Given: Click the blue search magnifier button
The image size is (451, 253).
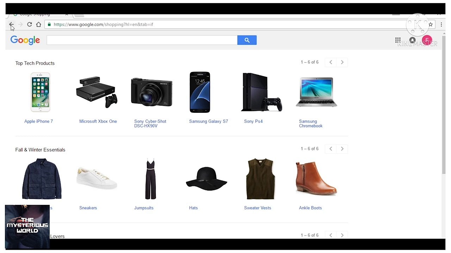Looking at the screenshot, I should (247, 40).
